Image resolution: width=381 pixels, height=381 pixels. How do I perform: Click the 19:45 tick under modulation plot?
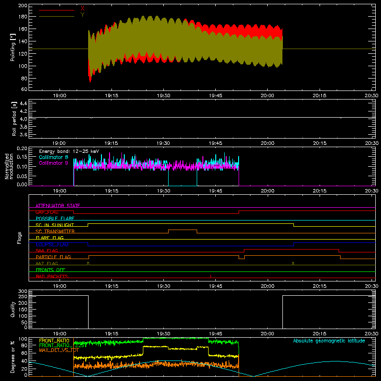216,191
